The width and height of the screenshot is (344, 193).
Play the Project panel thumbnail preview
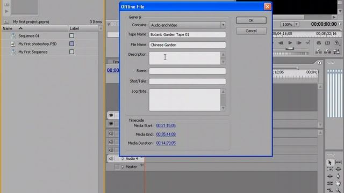pos(6,11)
